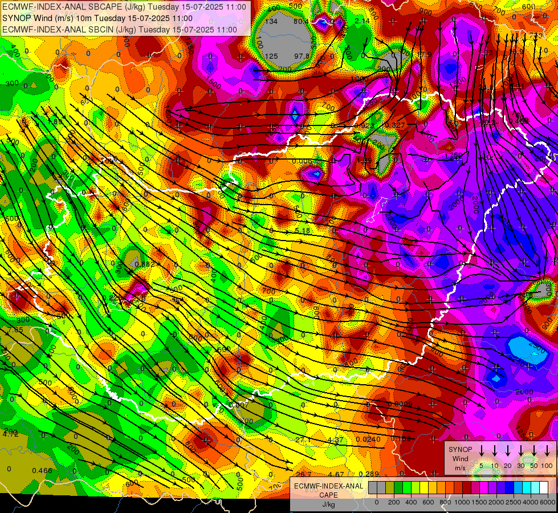Click the '0.0009' value on the map

[x=400, y=404]
